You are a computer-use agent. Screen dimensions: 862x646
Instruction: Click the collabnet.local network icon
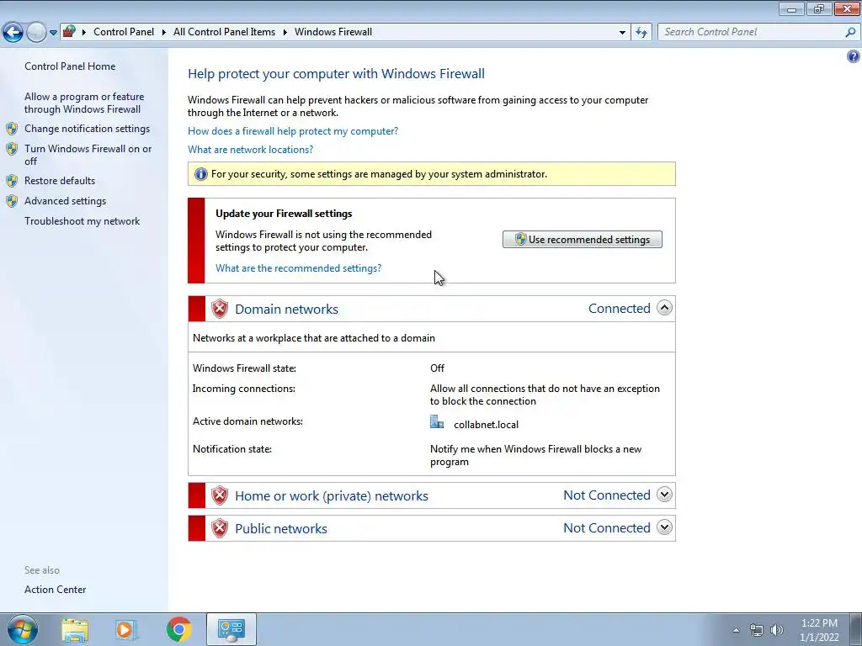[437, 422]
